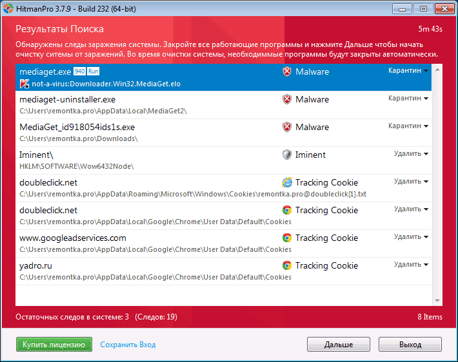Click the Дальше button
The image size is (458, 362).
pos(338,345)
